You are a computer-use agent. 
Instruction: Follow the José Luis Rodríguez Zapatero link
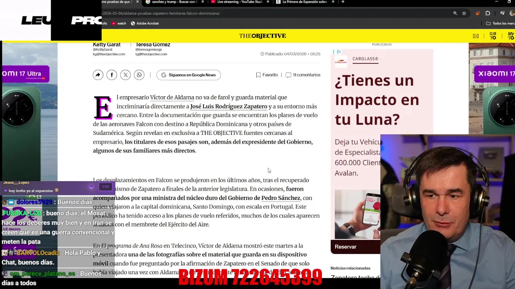[x=229, y=106]
